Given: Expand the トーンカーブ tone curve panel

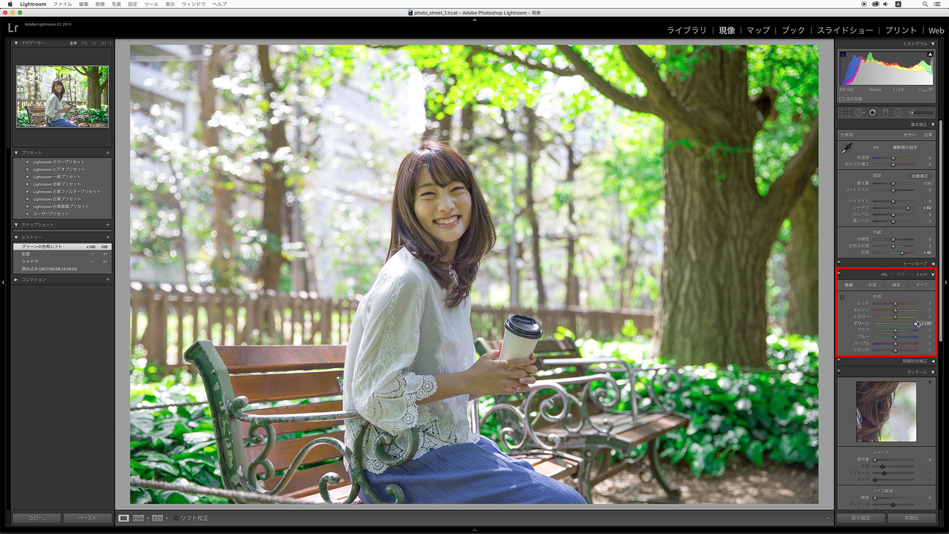Looking at the screenshot, I should (x=933, y=264).
